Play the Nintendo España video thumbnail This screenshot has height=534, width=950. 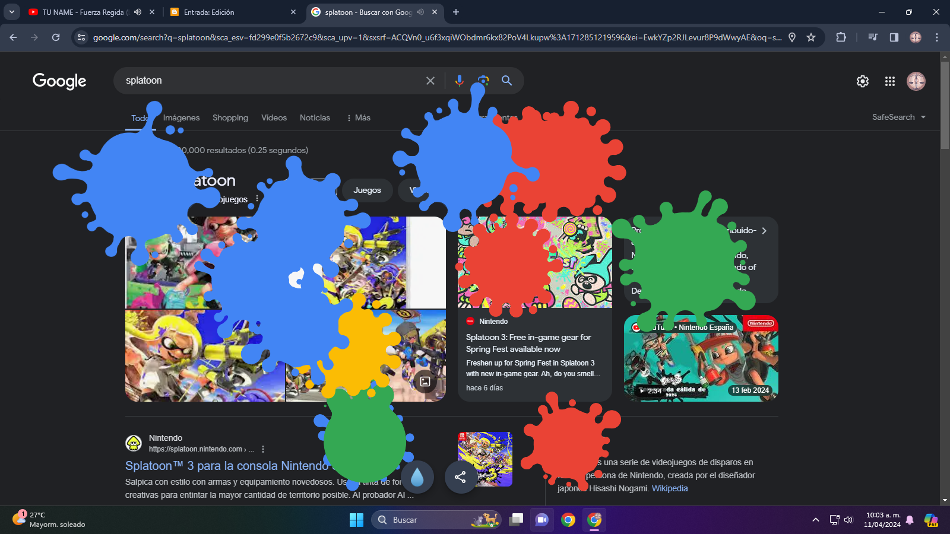701,358
